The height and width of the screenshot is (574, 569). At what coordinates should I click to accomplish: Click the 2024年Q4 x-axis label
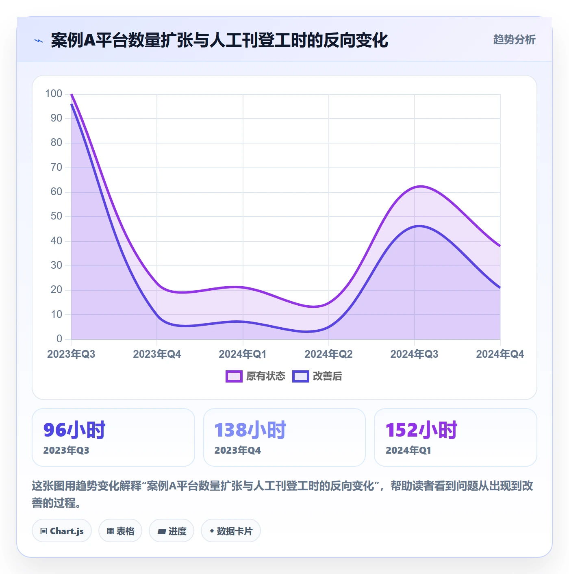(500, 354)
